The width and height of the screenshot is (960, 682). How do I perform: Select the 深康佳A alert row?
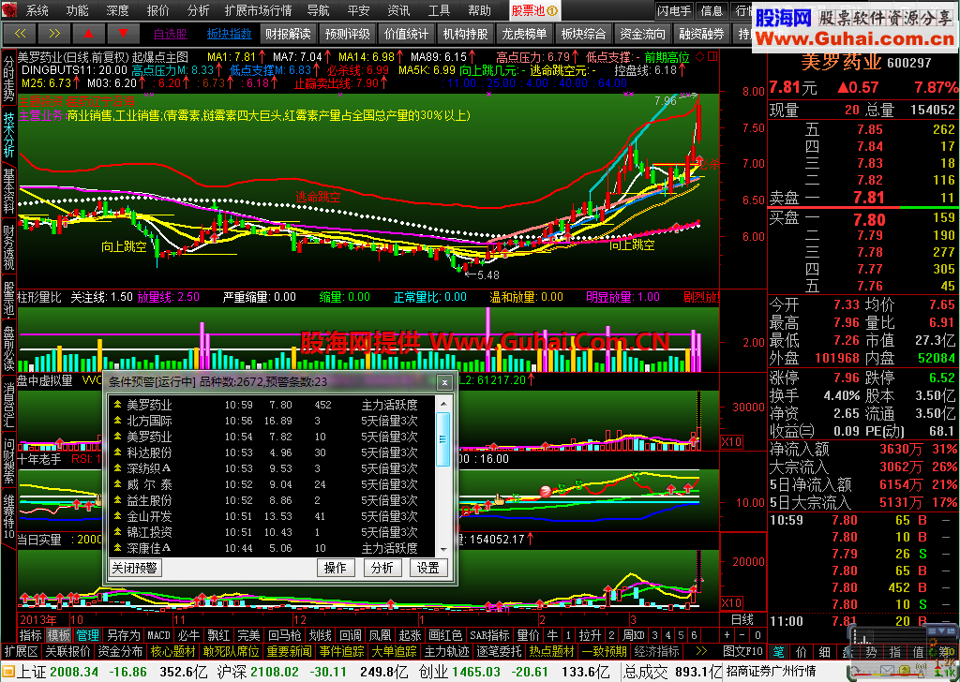coord(273,548)
